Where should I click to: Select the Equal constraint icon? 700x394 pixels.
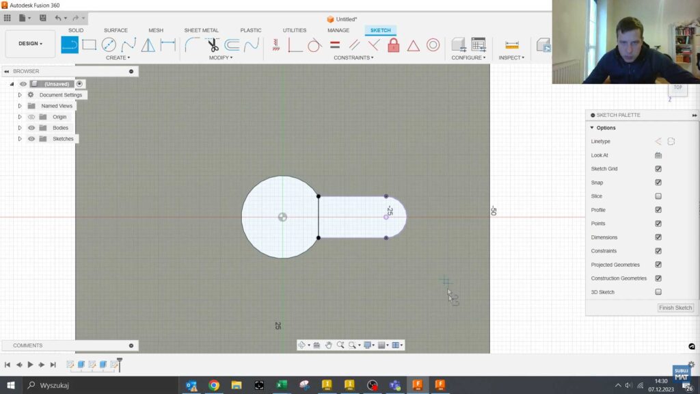pos(334,44)
